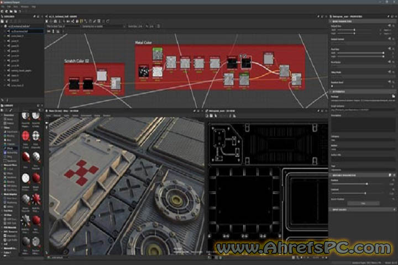The image size is (398, 265).
Task: Click the first icon in Library toolbar
Action: coord(2,110)
